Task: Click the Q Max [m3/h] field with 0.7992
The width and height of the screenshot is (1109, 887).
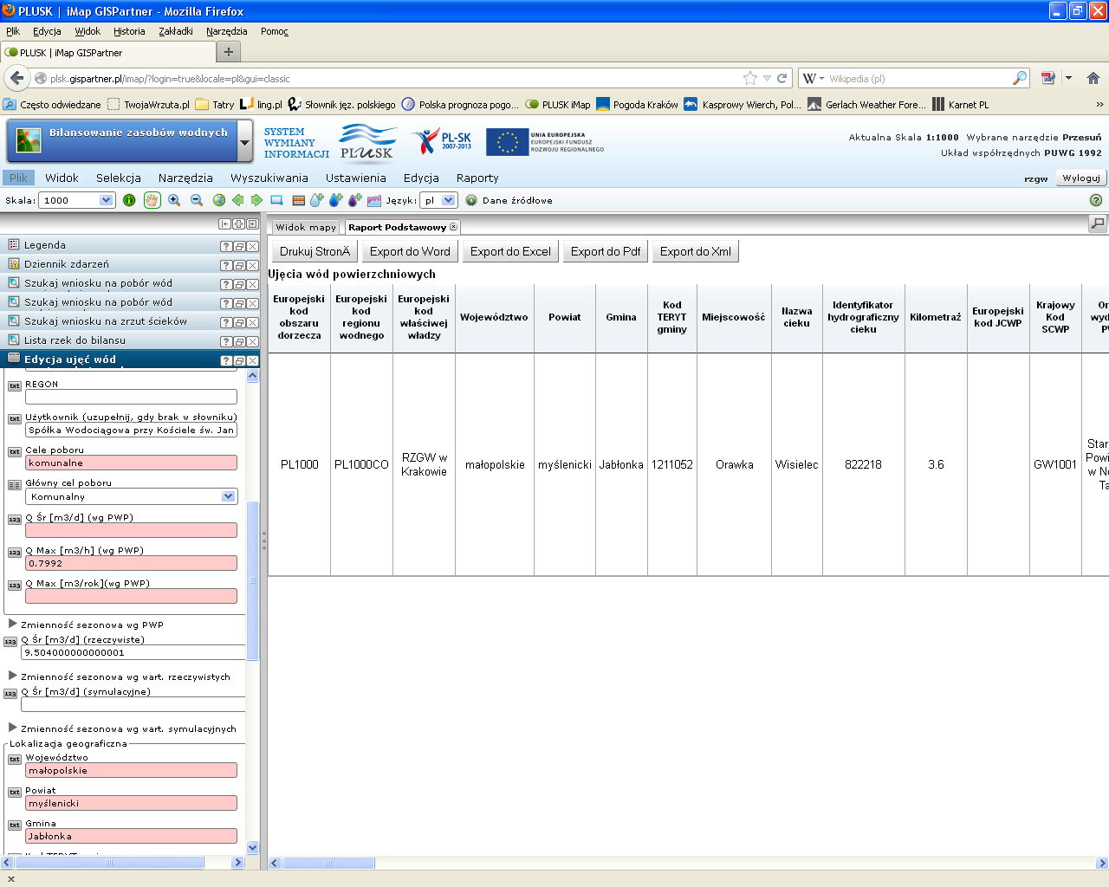Action: 131,563
